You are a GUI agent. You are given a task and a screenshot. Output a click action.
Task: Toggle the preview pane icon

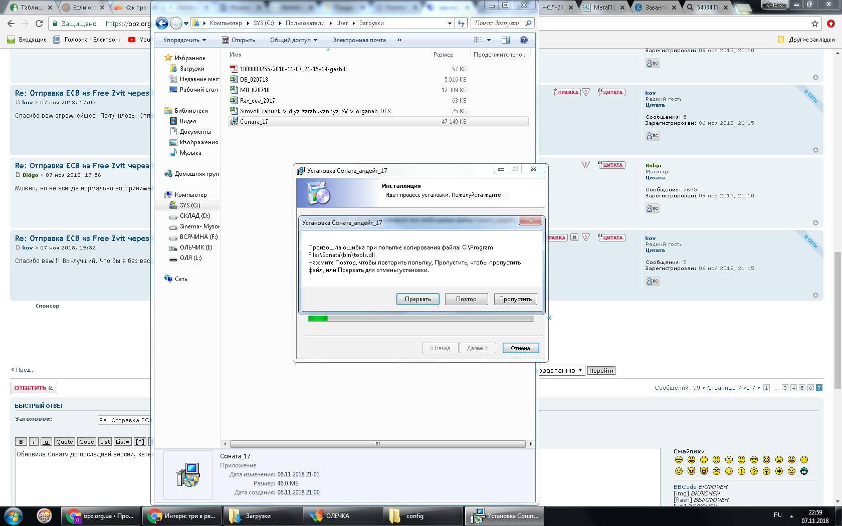pyautogui.click(x=506, y=40)
